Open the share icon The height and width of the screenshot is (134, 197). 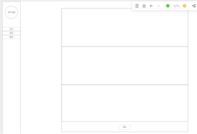194,6
